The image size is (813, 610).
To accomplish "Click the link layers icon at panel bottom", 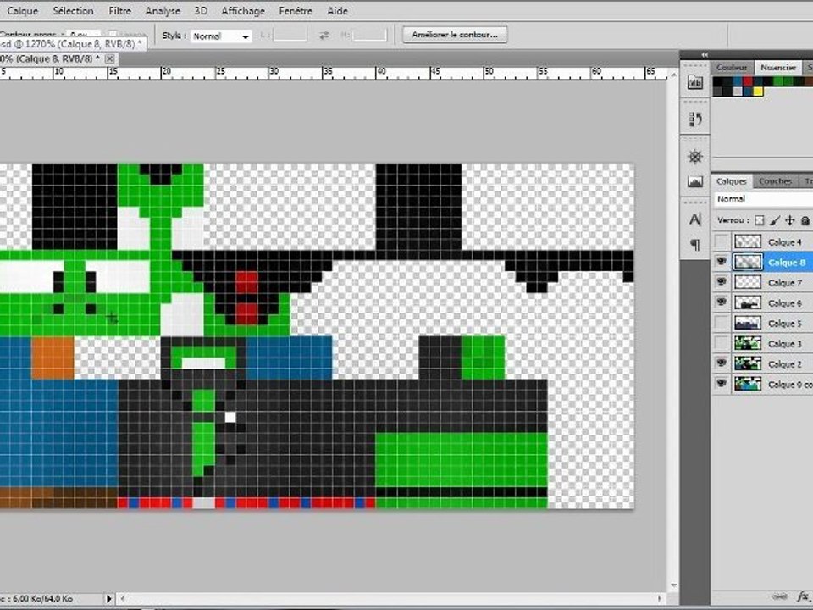I will [779, 596].
